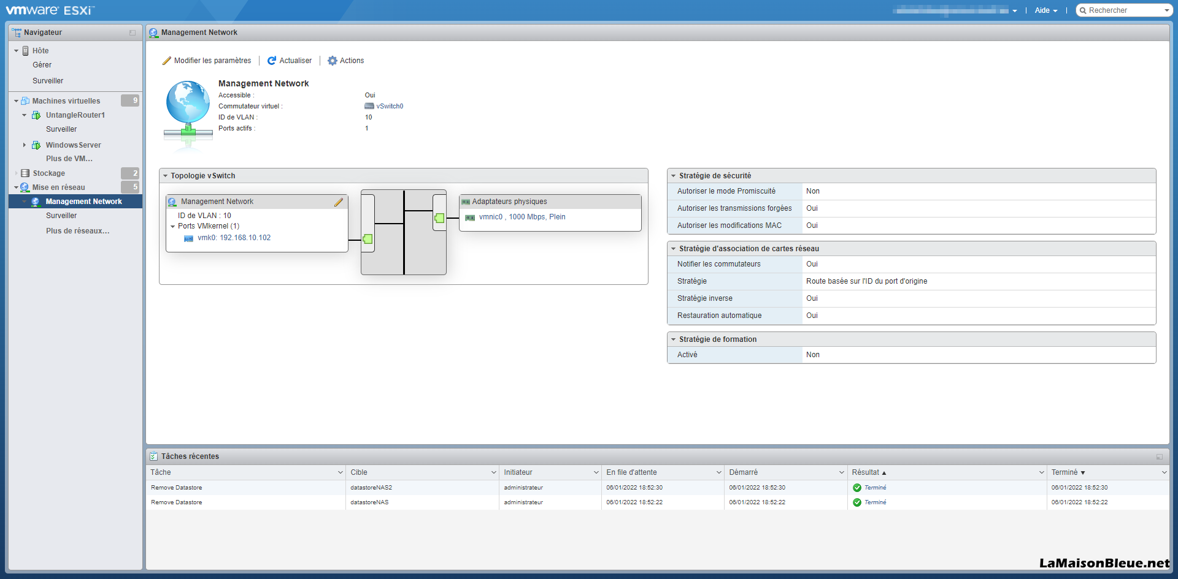Open the vmnic0 physical adapter link
The width and height of the screenshot is (1178, 579).
(522, 217)
